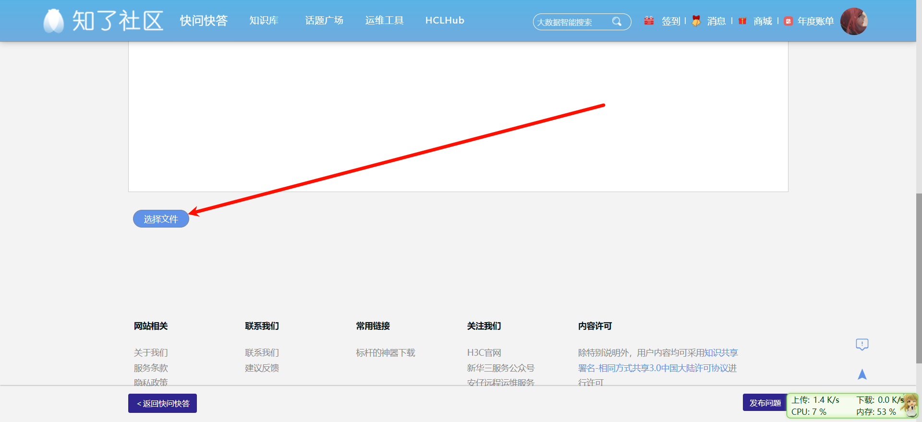The height and width of the screenshot is (422, 922).
Task: Open the 知识库 nav item
Action: coord(264,21)
